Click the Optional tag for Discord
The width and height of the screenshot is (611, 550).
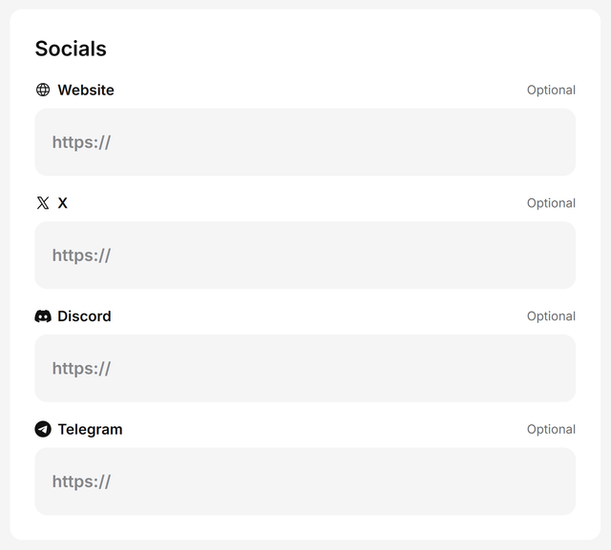551,316
